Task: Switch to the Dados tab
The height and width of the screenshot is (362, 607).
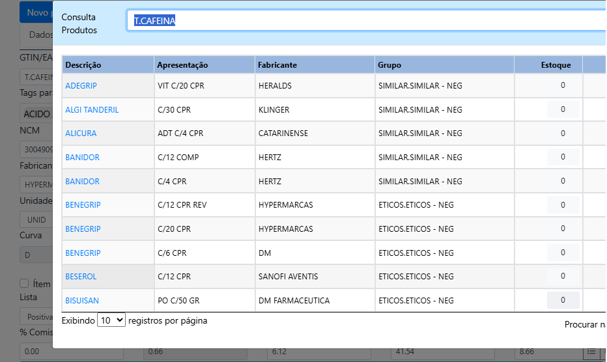Action: click(40, 35)
